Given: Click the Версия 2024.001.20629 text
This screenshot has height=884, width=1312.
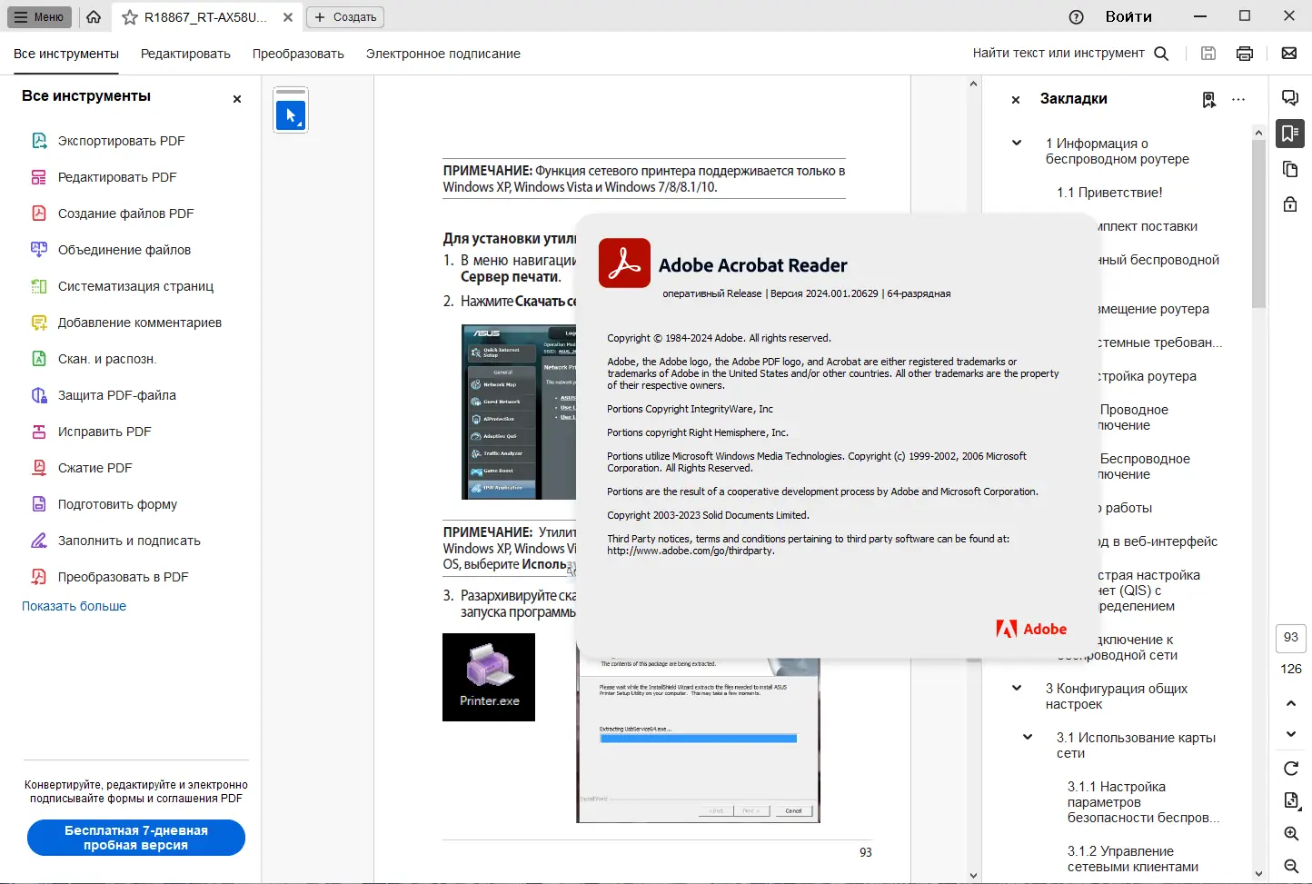Looking at the screenshot, I should point(824,293).
